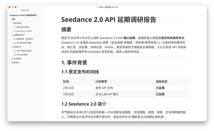Image resolution: width=214 pixels, height=131 pixels.
Task: Select '3.2 对行业的影响' in outline
Action: coord(21,55)
